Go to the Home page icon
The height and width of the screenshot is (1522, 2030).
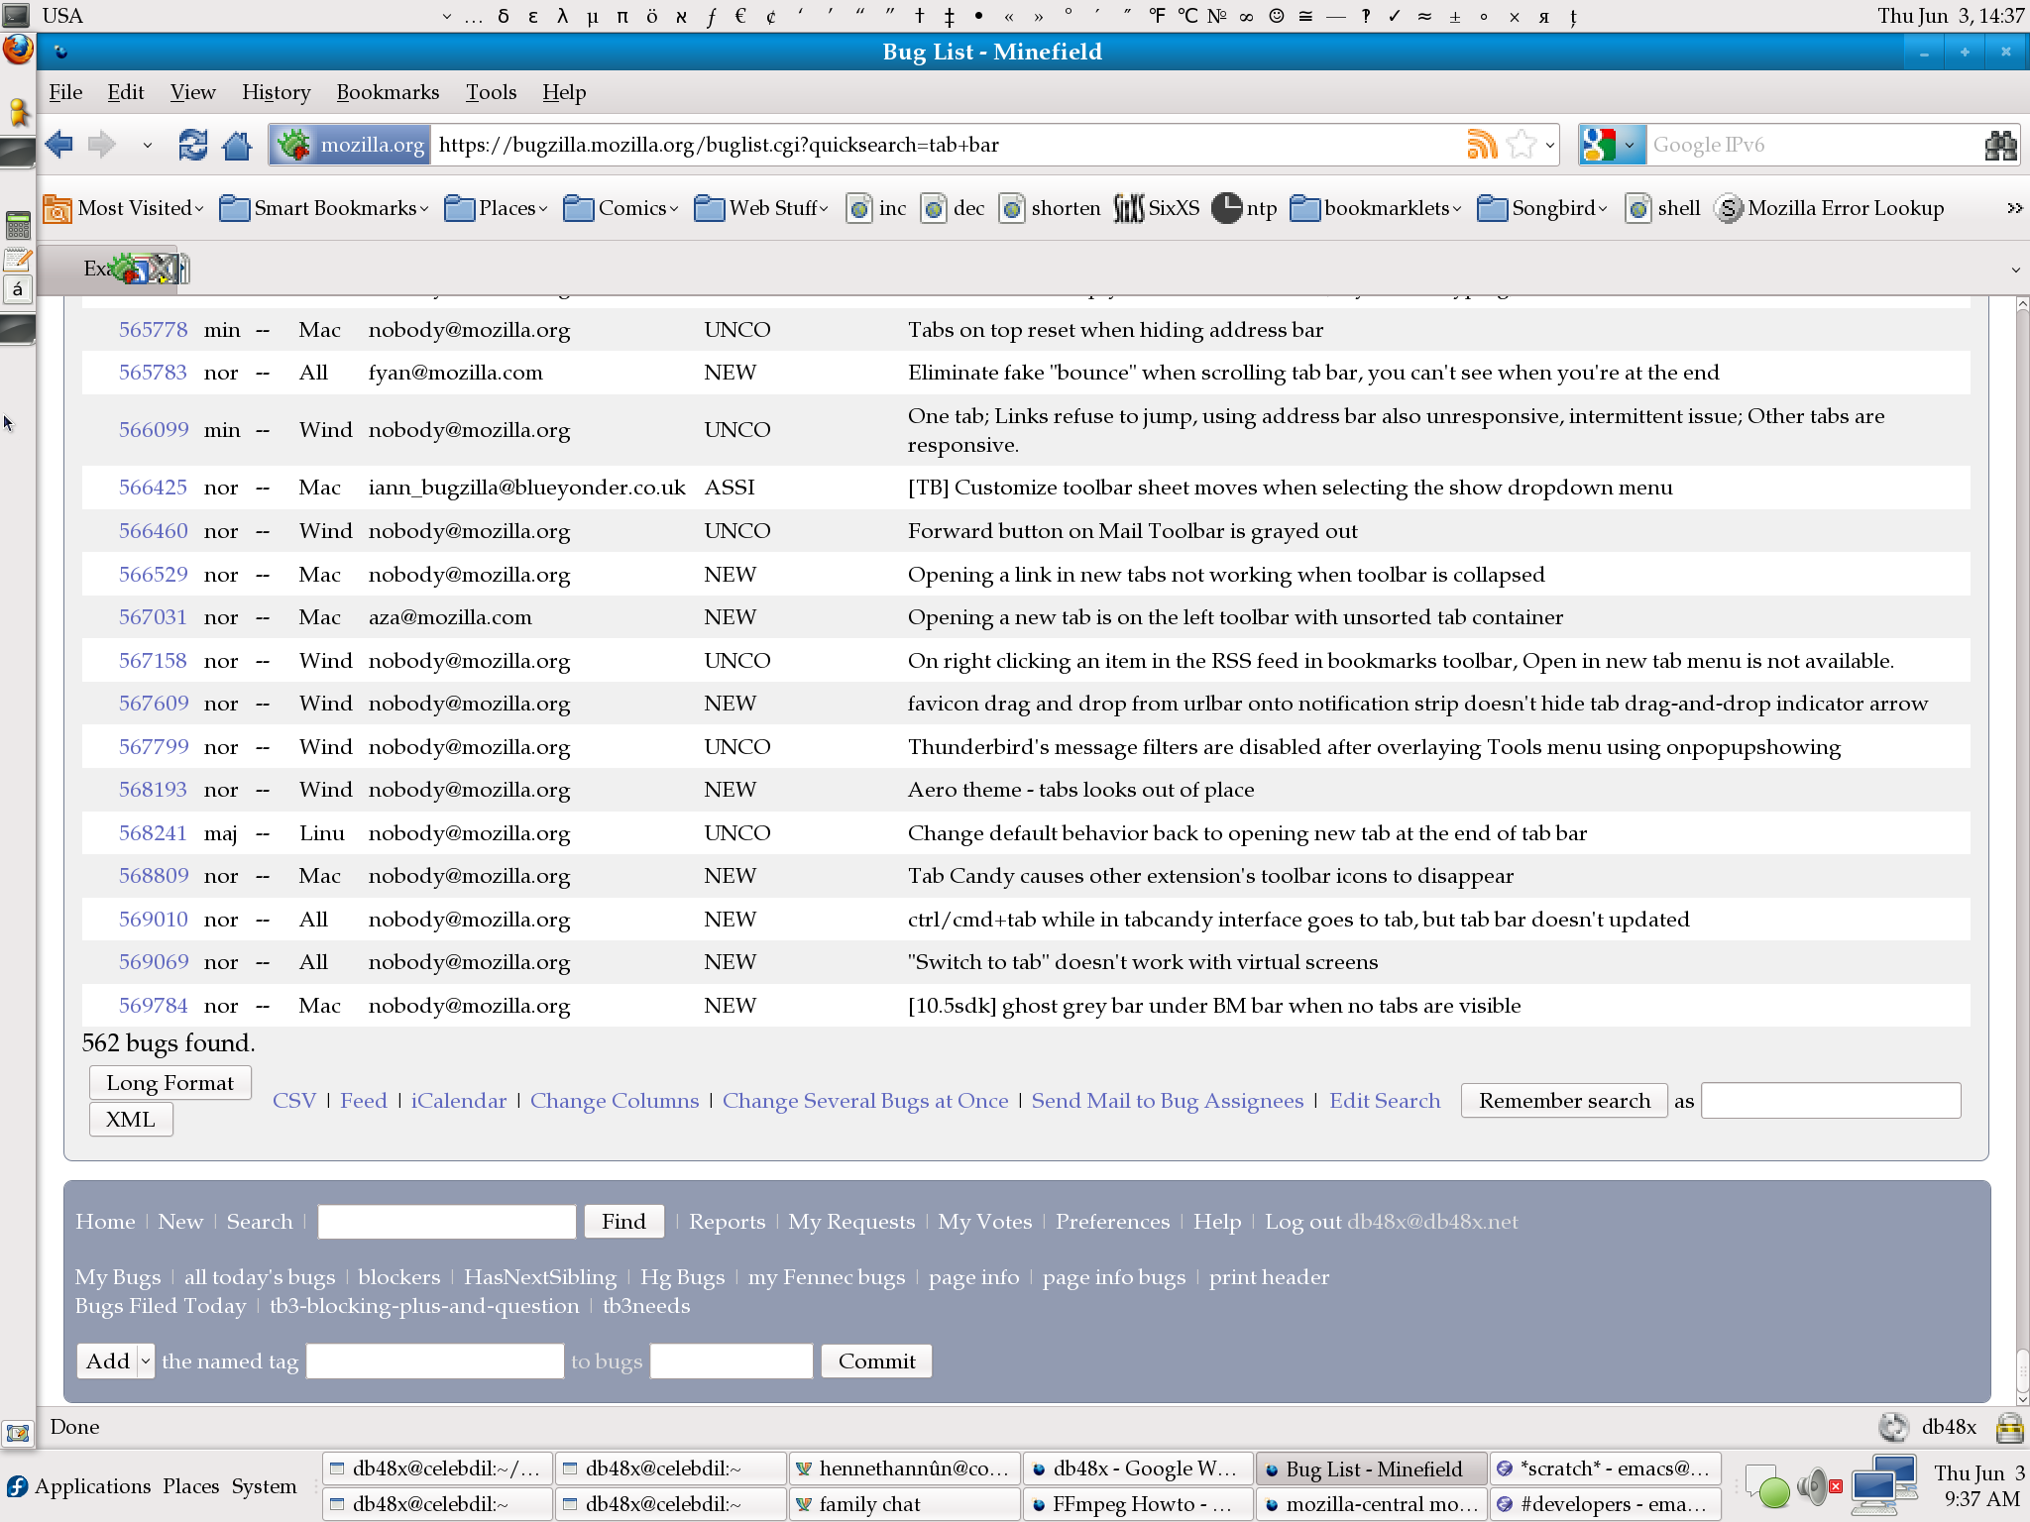237,145
